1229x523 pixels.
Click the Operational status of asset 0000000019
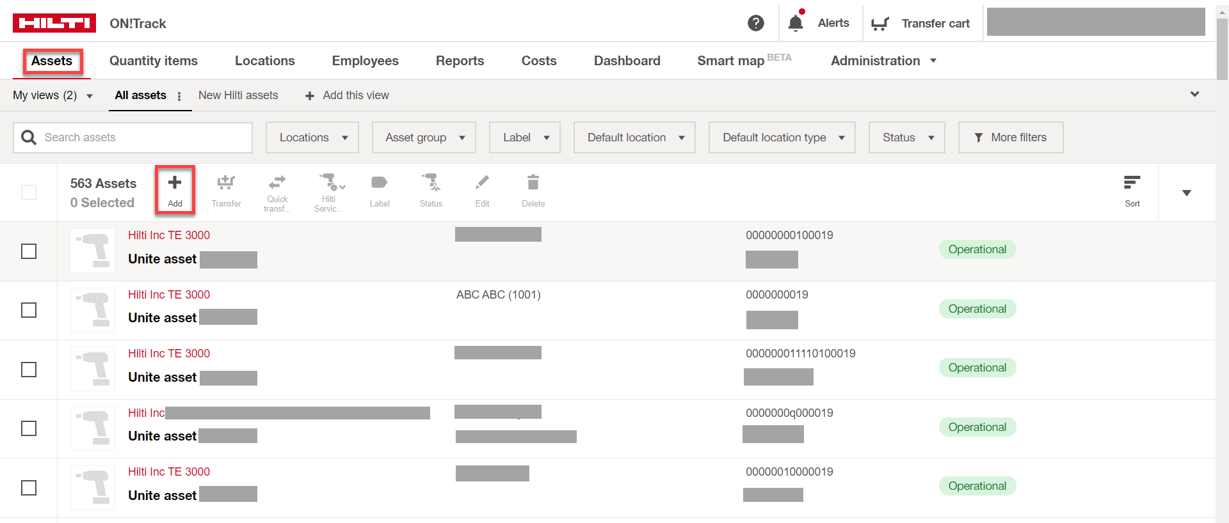click(x=977, y=309)
